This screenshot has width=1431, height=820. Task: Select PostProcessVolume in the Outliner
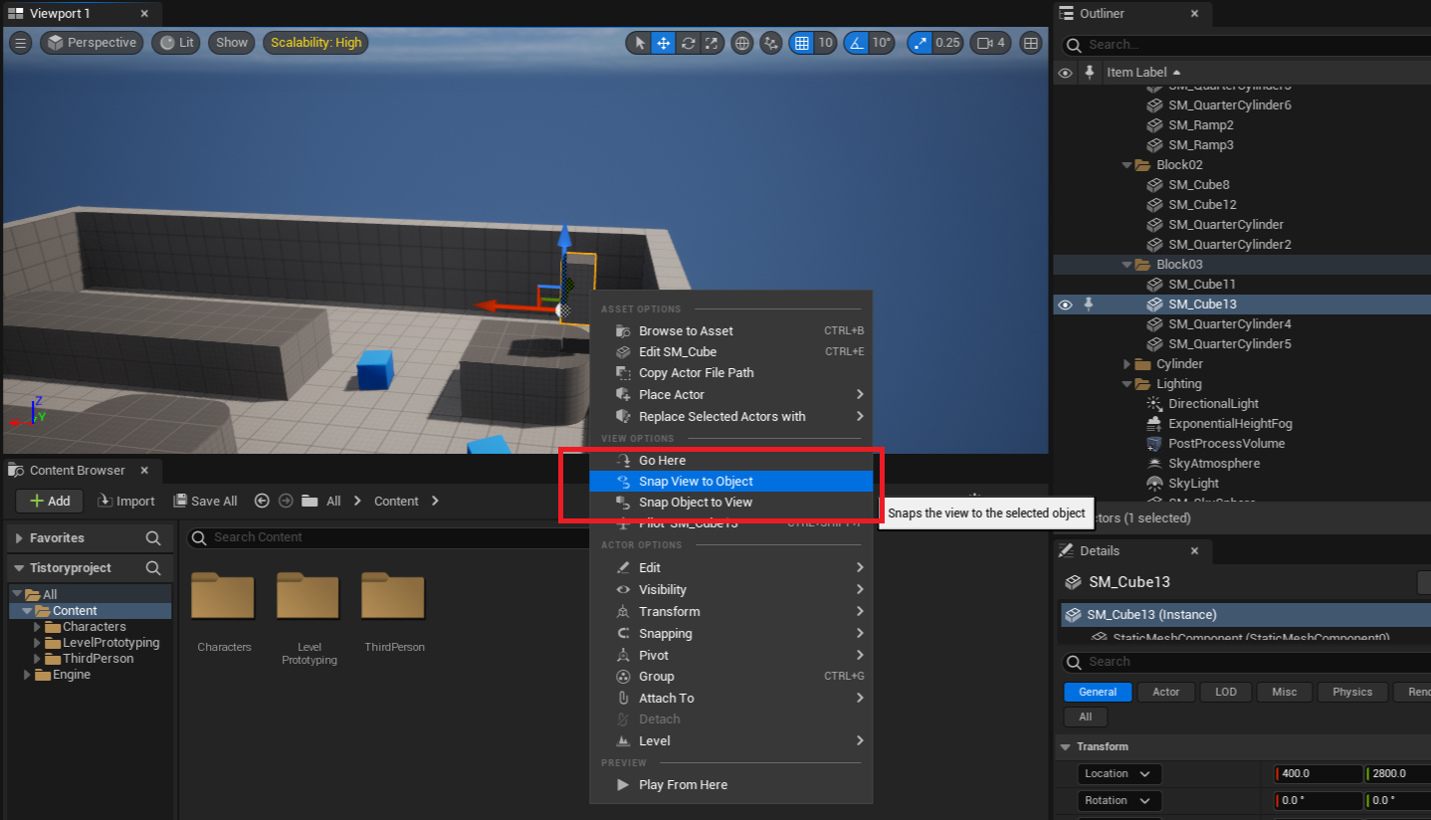1226,444
